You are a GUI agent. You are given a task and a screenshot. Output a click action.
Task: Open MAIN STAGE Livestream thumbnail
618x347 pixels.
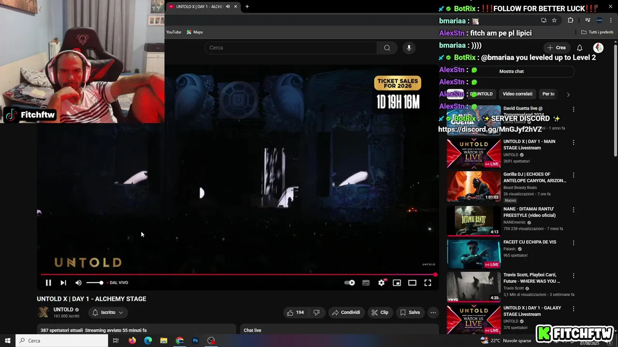(x=474, y=153)
